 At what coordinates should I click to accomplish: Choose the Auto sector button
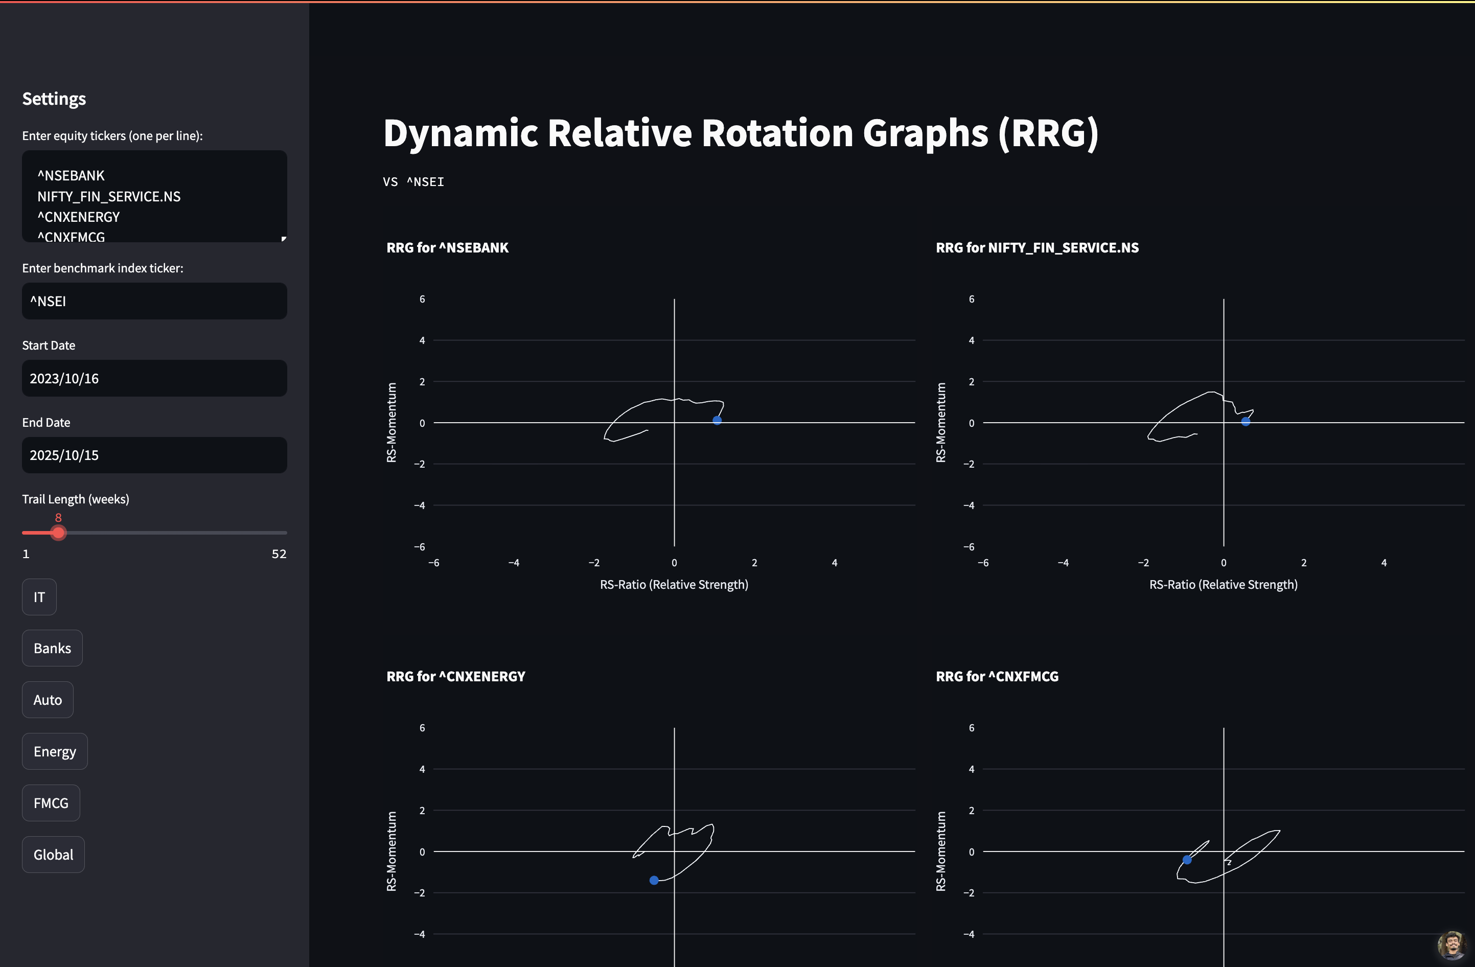(48, 700)
